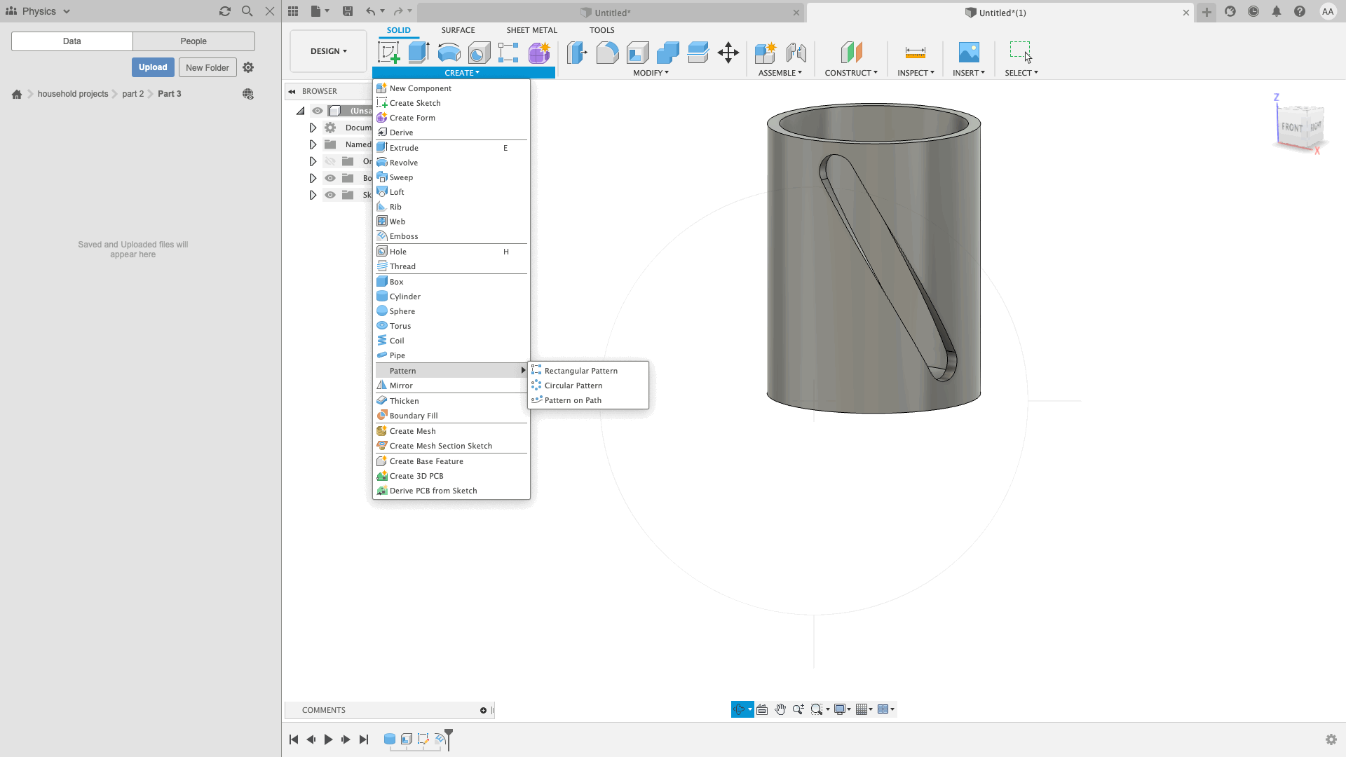Click the Insert image icon
Viewport: 1346px width, 757px height.
[x=968, y=53]
